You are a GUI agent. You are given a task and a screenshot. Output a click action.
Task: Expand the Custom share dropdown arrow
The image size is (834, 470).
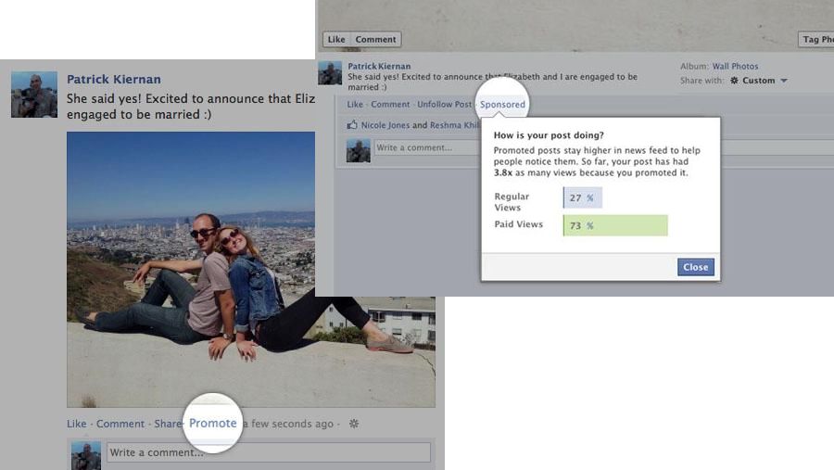coord(783,81)
